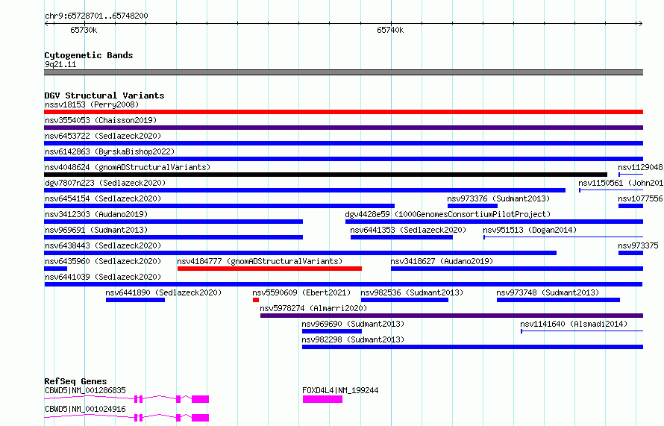Select the nsv969690 (Sudmant2013) blue bar
This screenshot has height=426, width=664.
pos(332,331)
